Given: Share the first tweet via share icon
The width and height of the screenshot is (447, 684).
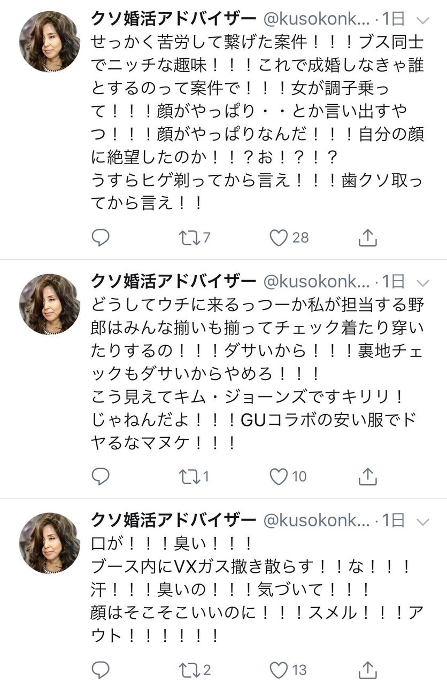Looking at the screenshot, I should (x=367, y=237).
